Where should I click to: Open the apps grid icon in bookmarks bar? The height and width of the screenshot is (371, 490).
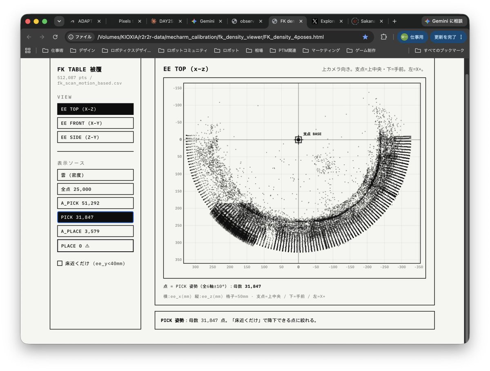[x=28, y=50]
